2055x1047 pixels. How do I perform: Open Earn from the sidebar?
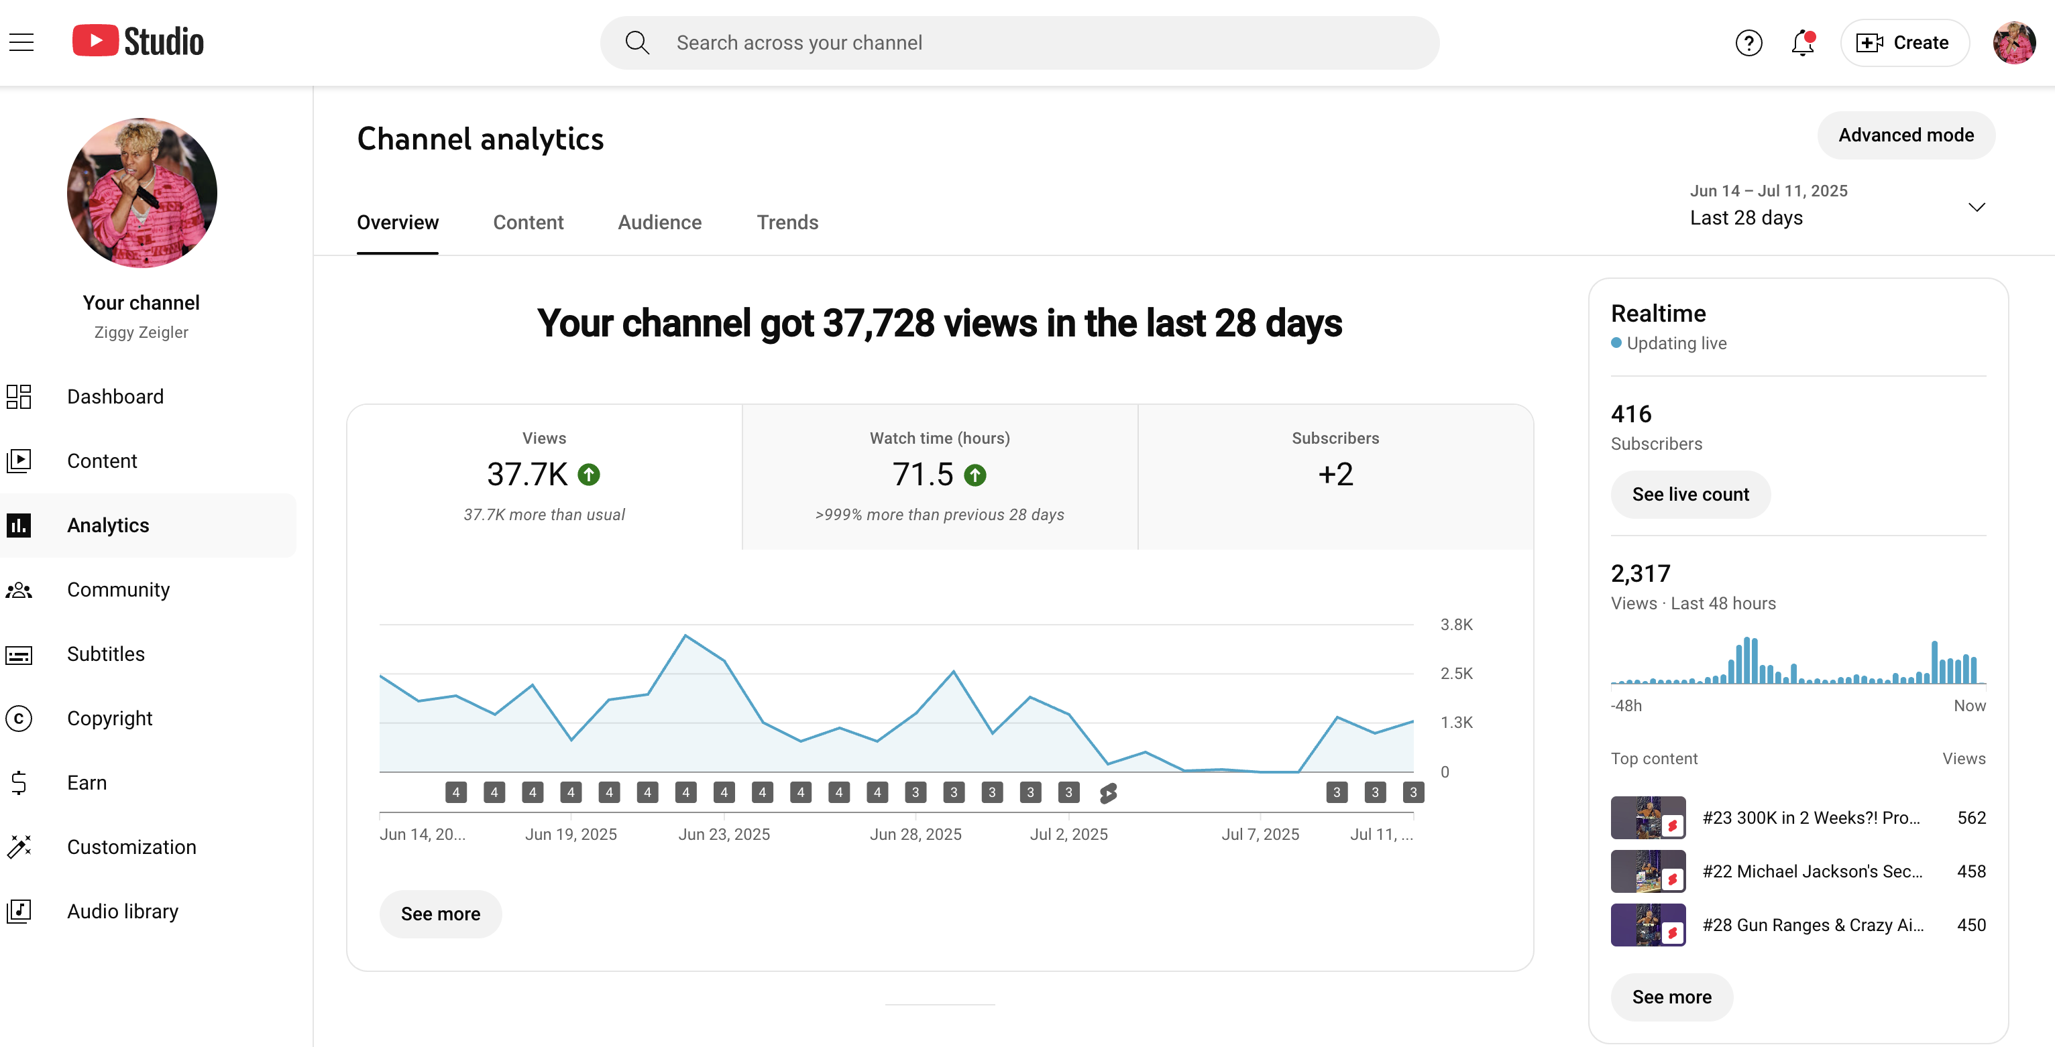pos(148,782)
